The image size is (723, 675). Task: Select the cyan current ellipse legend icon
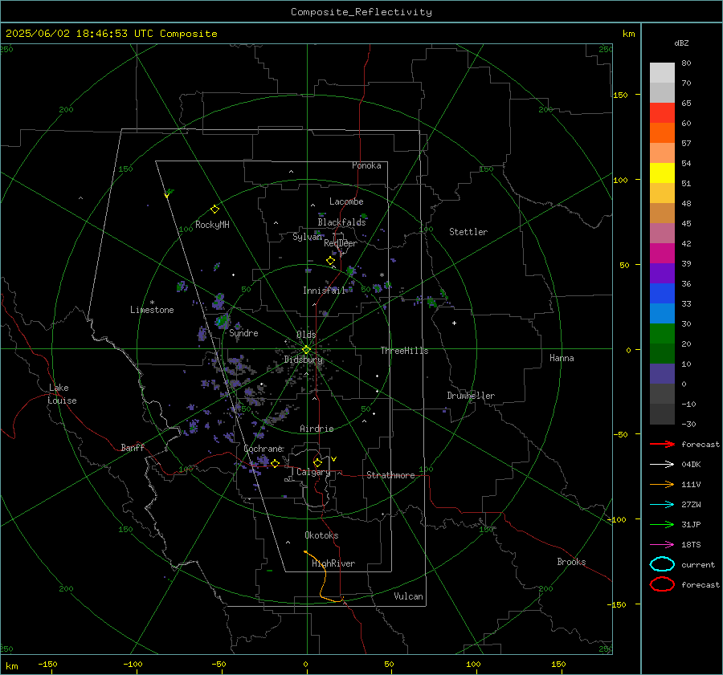[x=662, y=564]
